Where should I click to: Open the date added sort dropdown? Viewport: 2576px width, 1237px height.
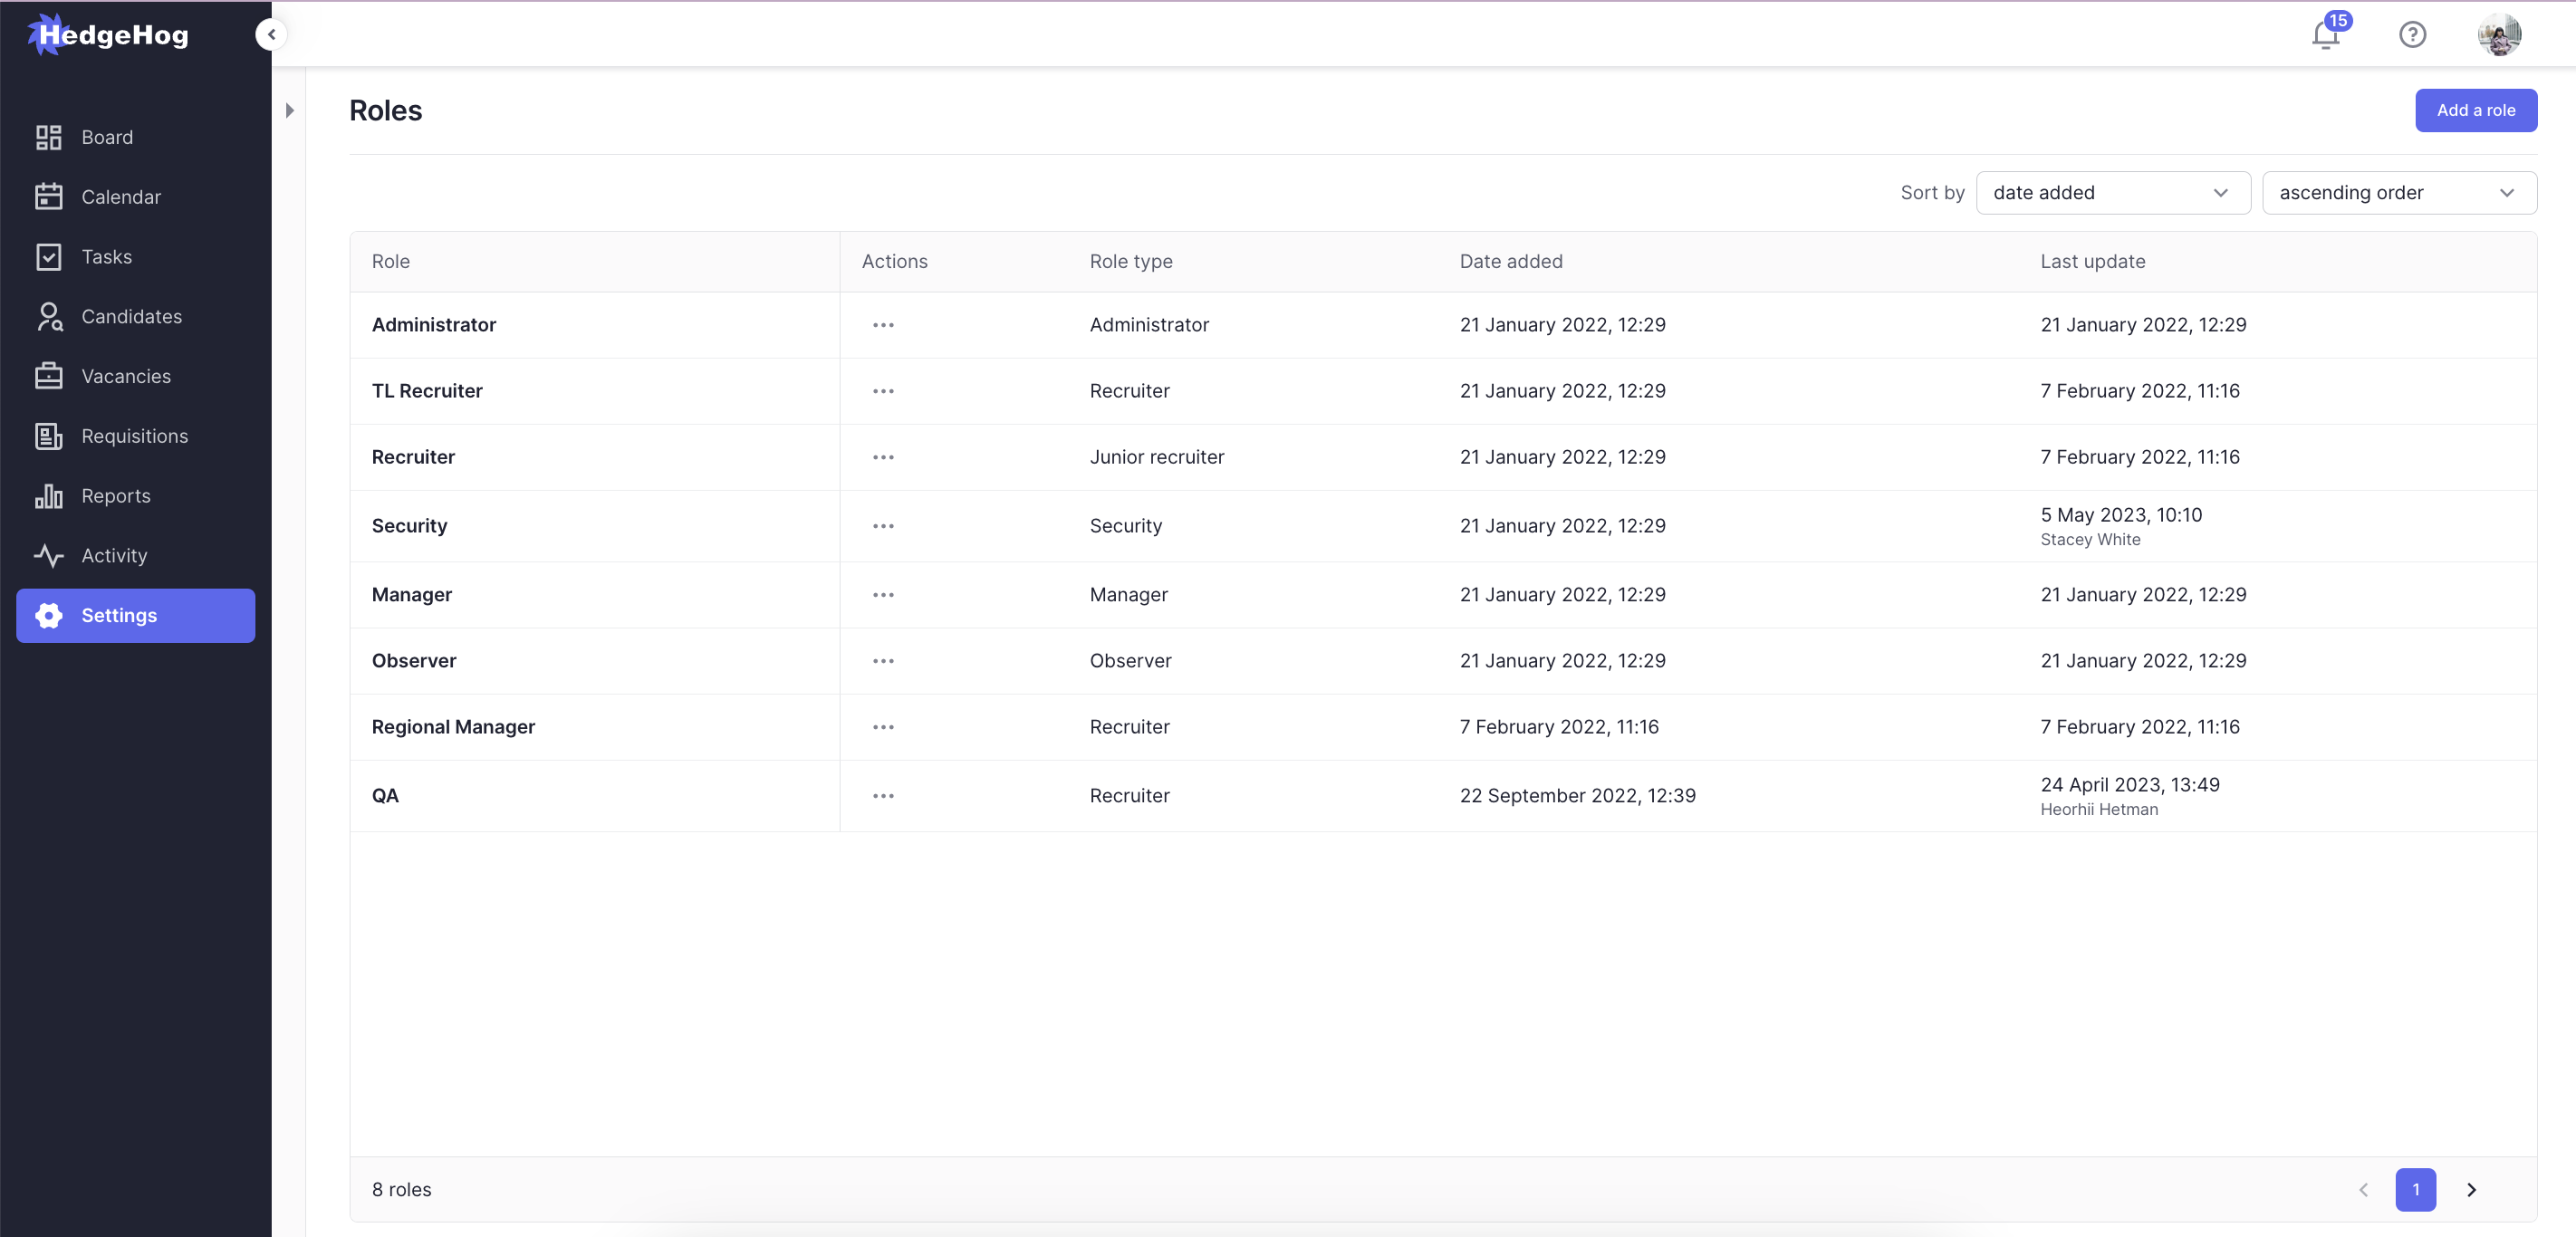pyautogui.click(x=2111, y=193)
